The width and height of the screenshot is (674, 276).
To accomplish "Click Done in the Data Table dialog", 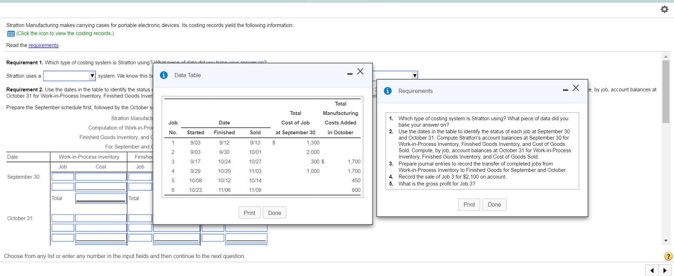I will coord(275,213).
